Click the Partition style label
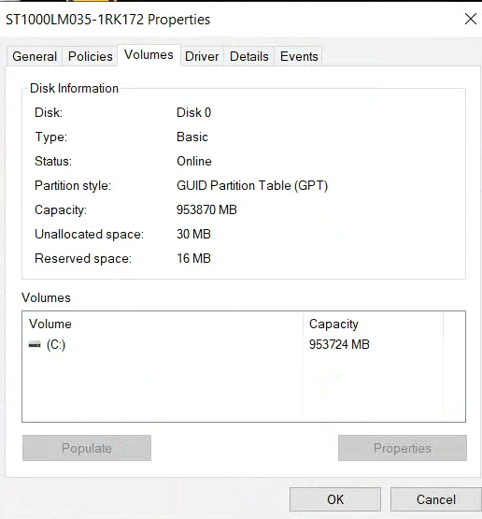Viewport: 482px width, 519px height. point(73,186)
